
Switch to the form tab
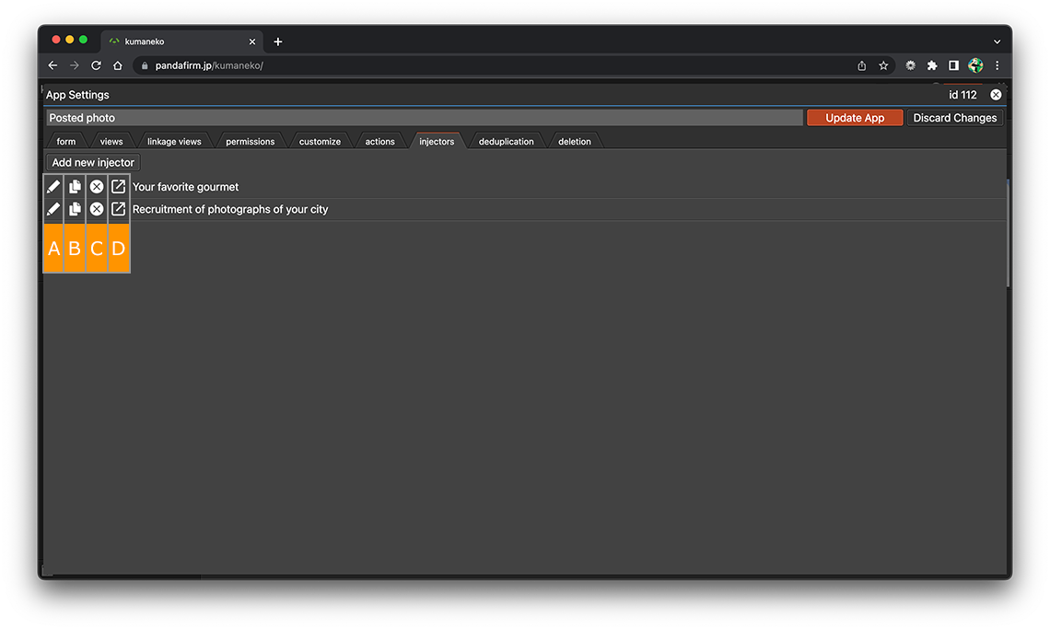66,142
